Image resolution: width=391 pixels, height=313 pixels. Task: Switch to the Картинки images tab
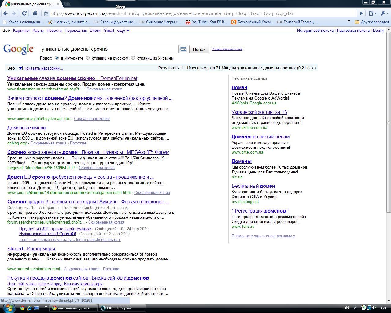pos(21,31)
